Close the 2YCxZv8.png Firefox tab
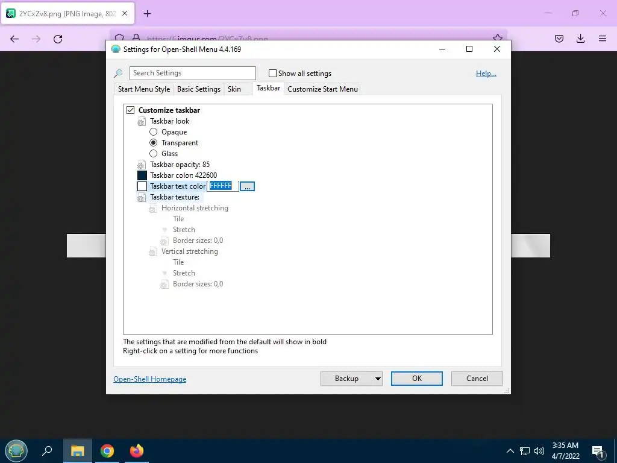The width and height of the screenshot is (617, 463). [125, 13]
